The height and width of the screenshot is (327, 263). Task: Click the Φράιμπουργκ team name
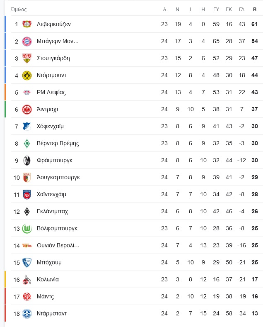click(x=55, y=160)
